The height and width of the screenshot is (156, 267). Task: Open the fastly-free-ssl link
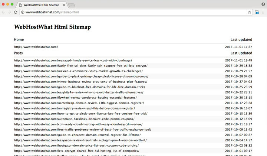click(81, 66)
